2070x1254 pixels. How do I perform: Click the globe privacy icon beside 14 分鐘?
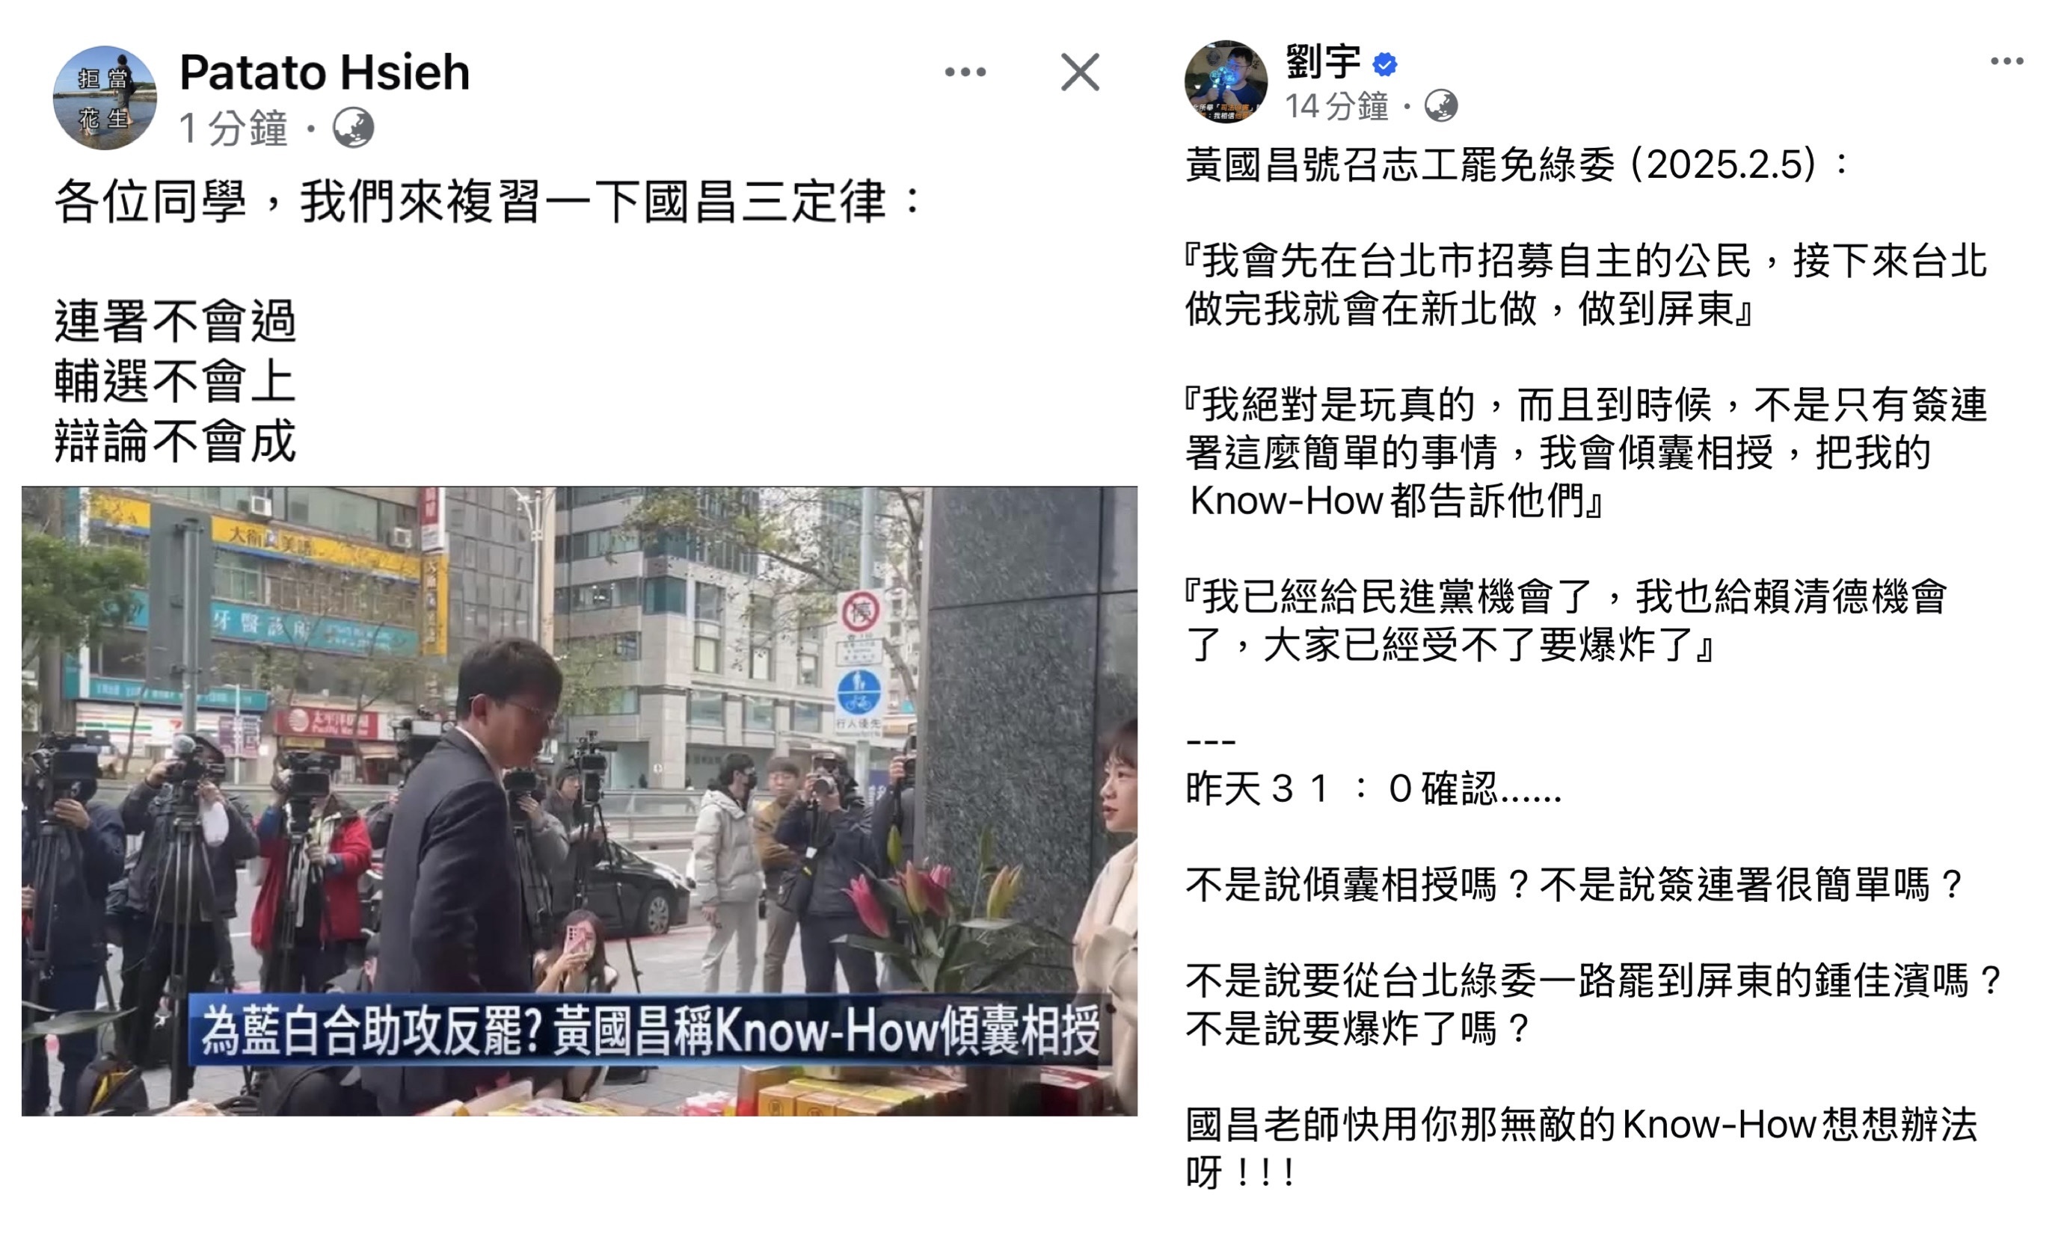[1441, 106]
